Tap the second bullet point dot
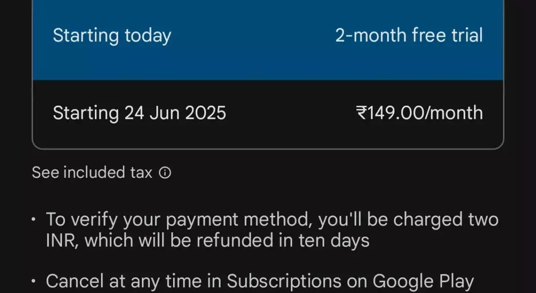 33,281
